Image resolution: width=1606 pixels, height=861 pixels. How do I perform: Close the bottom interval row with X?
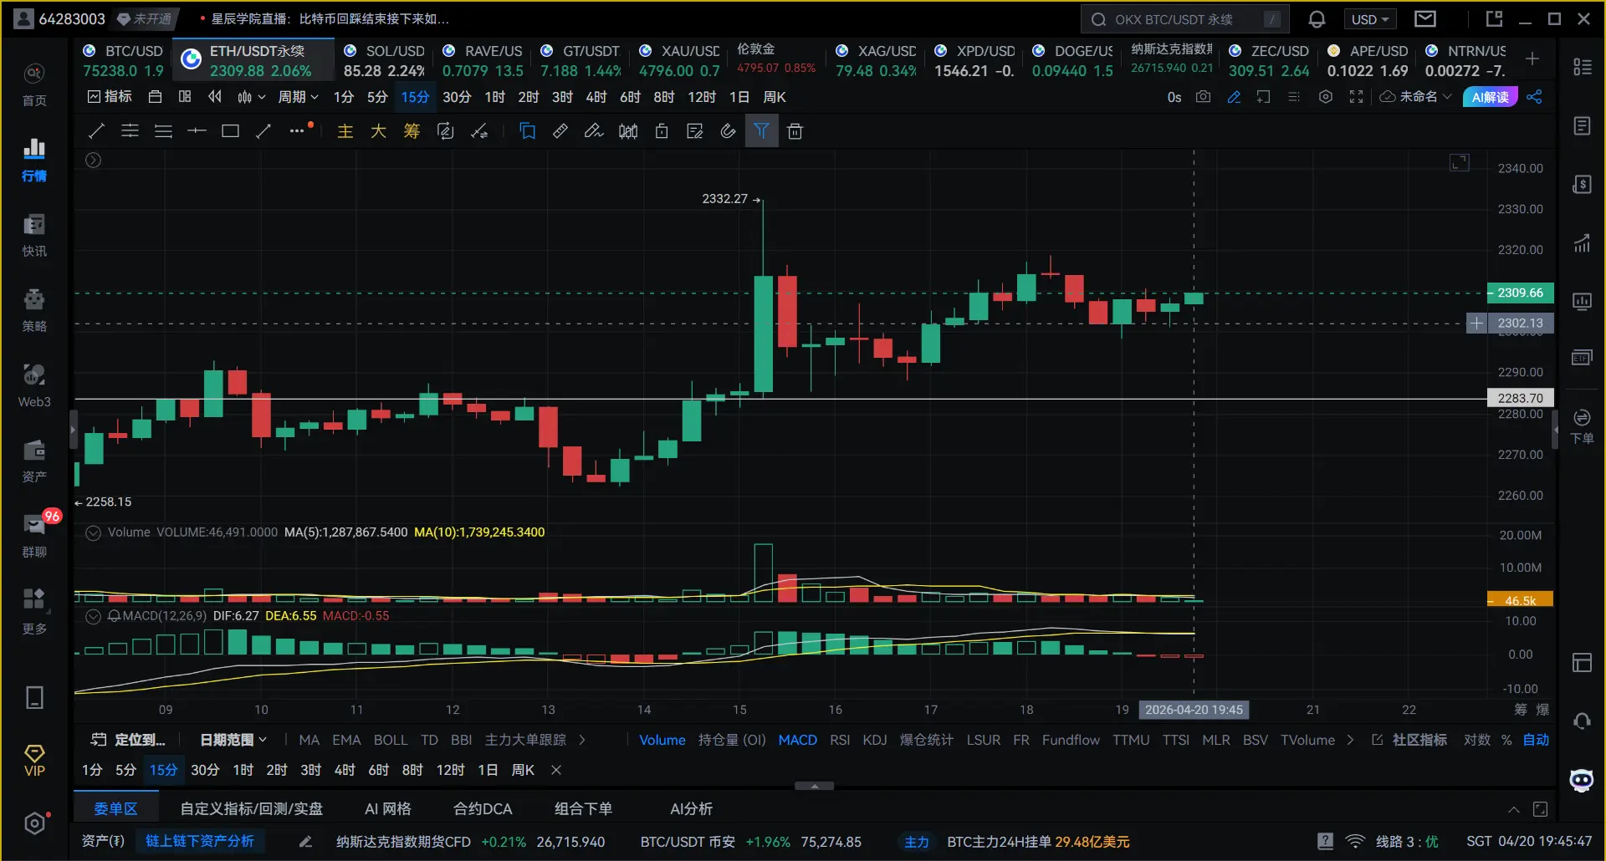pos(556,770)
